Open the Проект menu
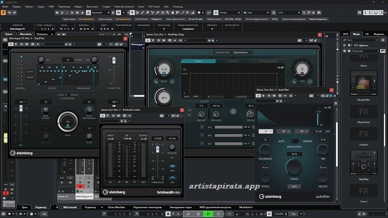This screenshot has width=388, height=218. 29,7
